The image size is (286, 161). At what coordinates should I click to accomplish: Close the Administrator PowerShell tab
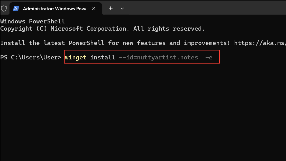94,8
